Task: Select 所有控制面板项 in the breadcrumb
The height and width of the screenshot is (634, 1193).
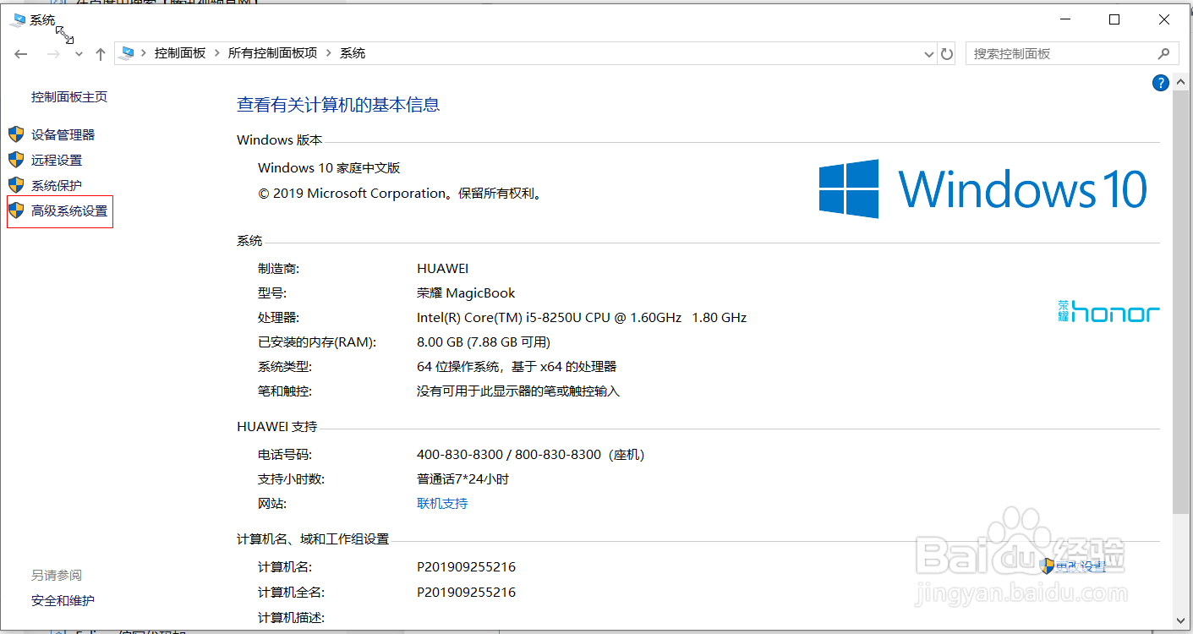Action: click(x=272, y=53)
